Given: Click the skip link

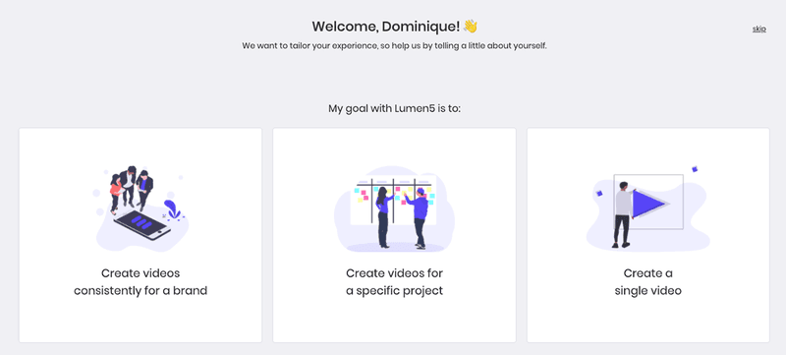Looking at the screenshot, I should (758, 30).
